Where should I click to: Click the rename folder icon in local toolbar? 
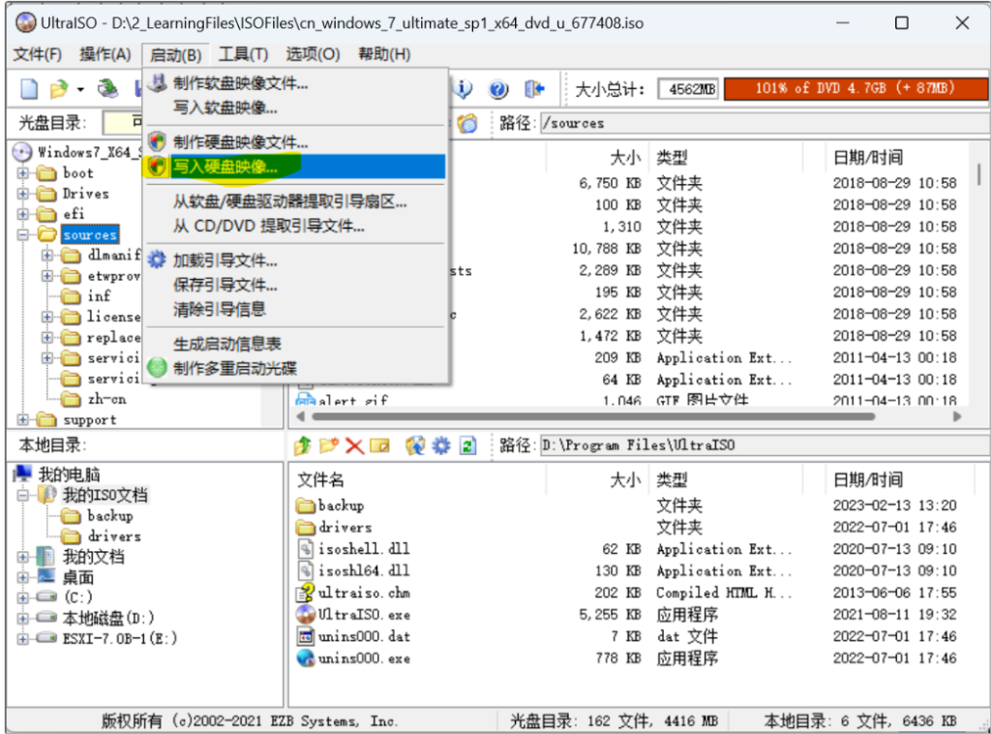(x=379, y=445)
